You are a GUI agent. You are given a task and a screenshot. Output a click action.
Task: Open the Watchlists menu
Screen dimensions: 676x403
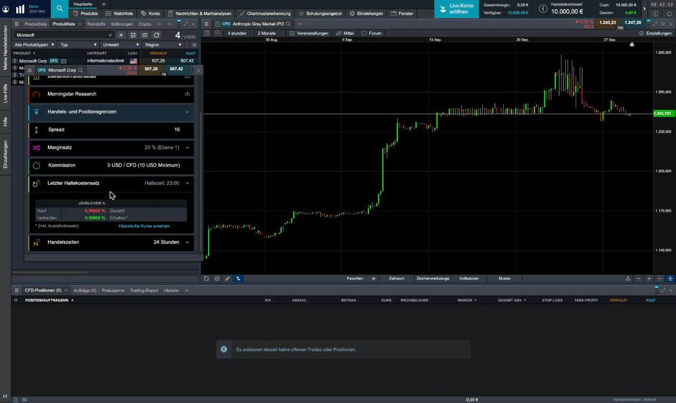119,13
